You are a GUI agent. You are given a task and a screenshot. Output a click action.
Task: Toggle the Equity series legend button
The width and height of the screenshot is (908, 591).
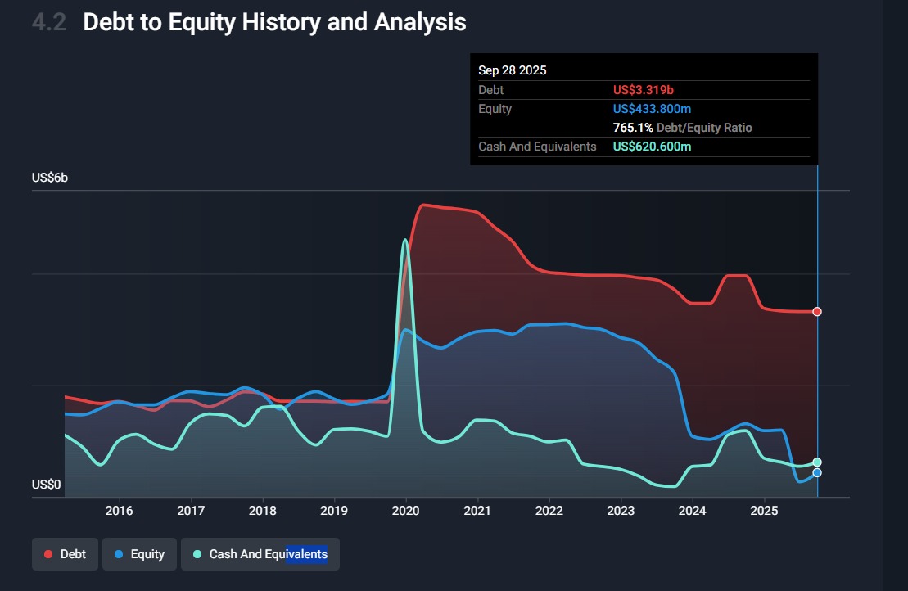(x=139, y=554)
